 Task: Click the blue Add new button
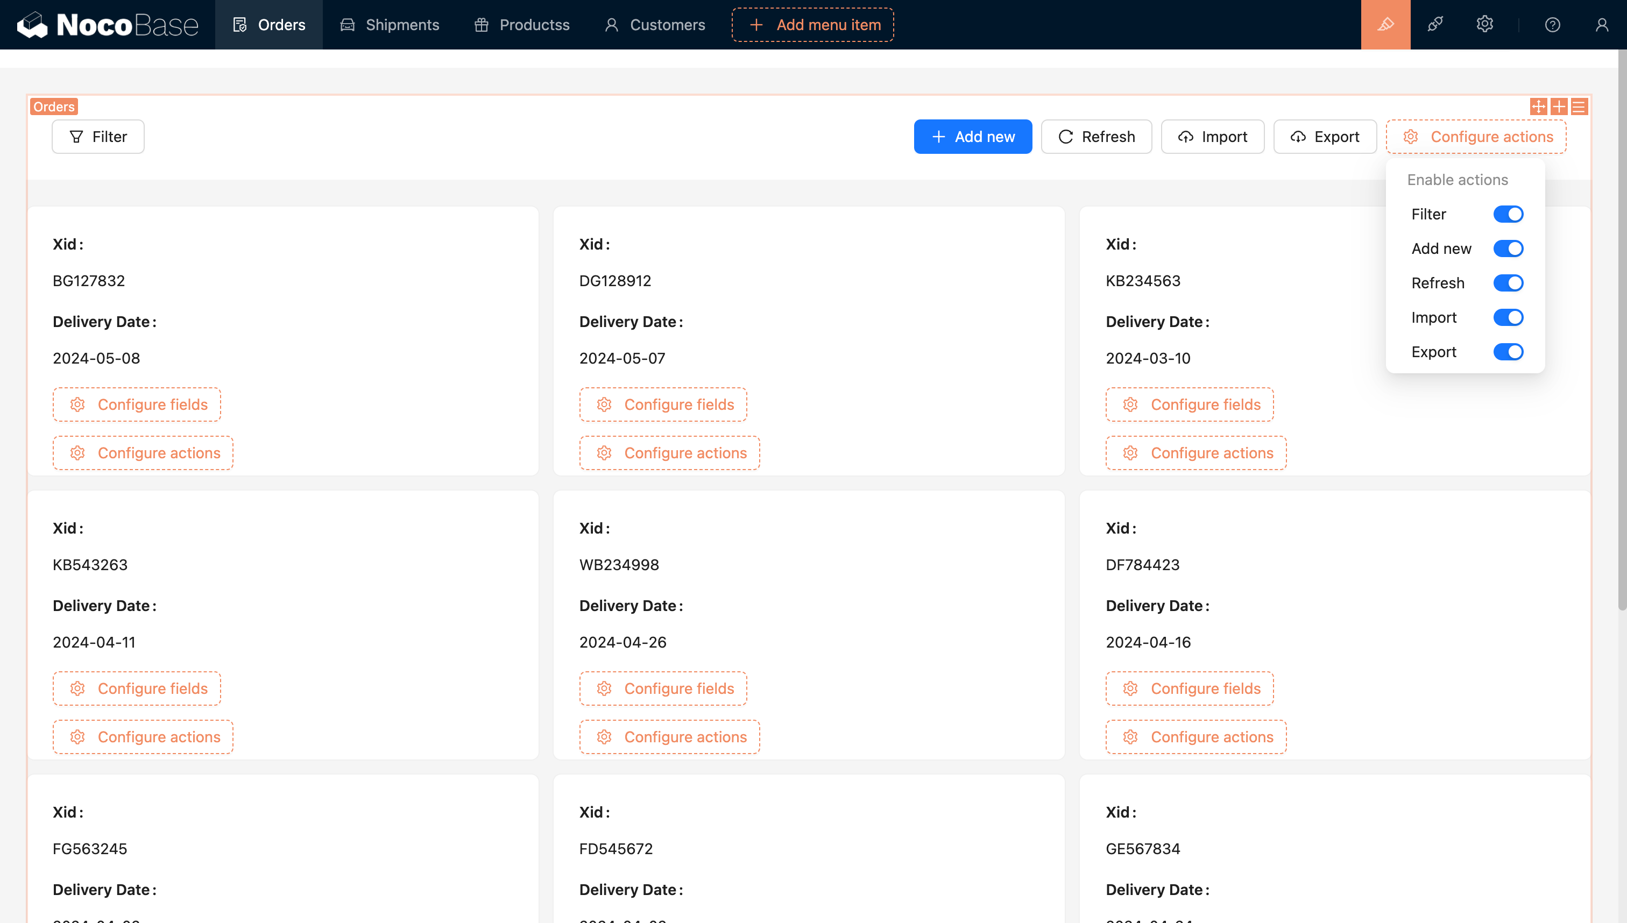pyautogui.click(x=973, y=137)
